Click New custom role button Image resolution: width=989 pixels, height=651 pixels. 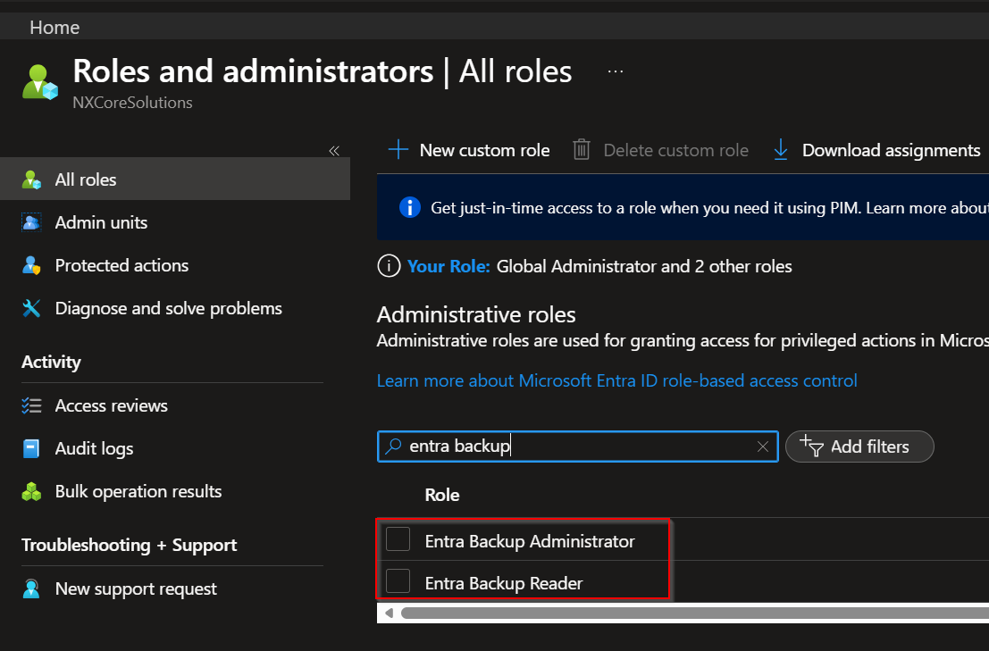point(469,150)
